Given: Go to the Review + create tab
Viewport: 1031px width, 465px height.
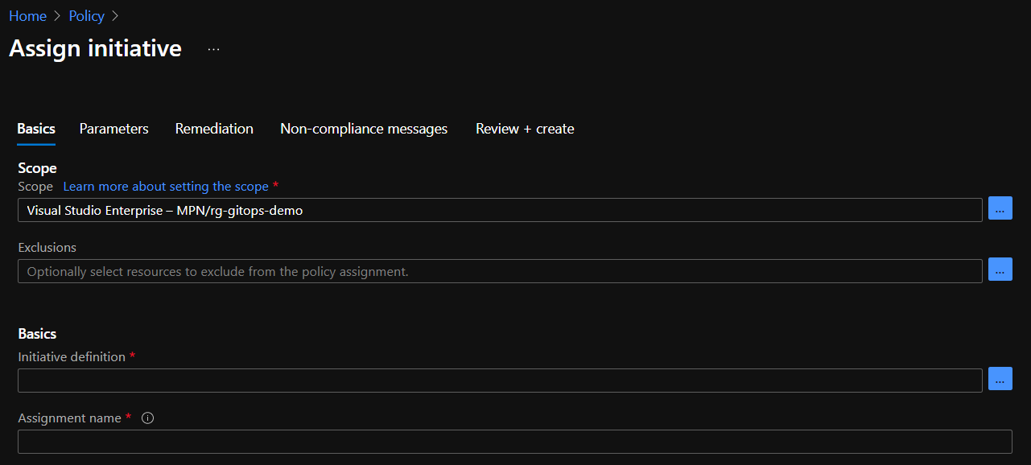Looking at the screenshot, I should tap(525, 129).
